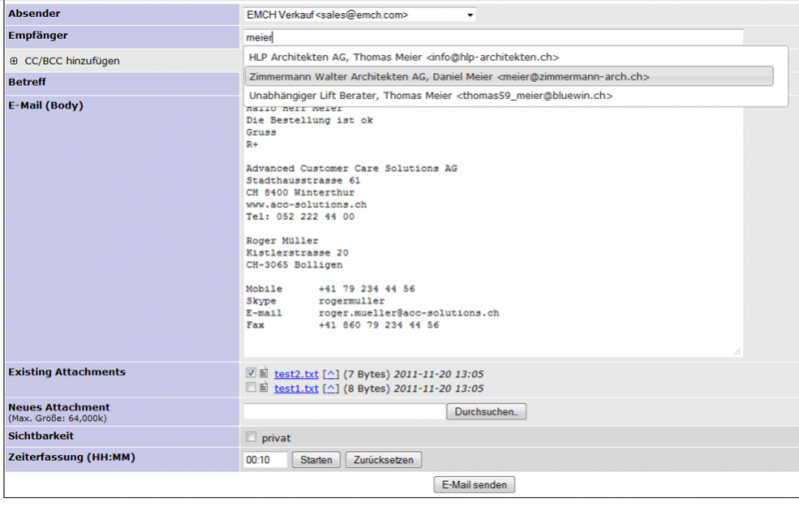Screen dimensions: 799x507
Task: Click the 'Advanced Customer Care Solutions AG' line
Action: pyautogui.click(x=352, y=169)
